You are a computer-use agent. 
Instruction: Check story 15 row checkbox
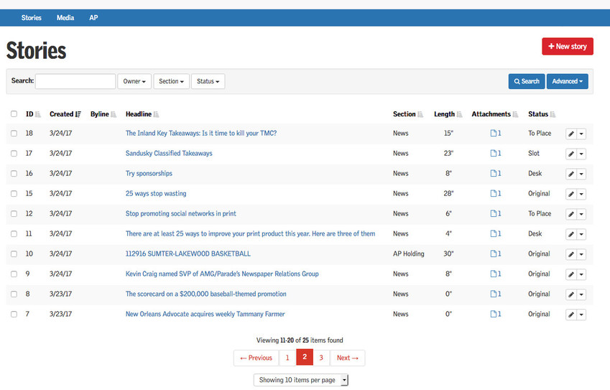[x=14, y=194]
